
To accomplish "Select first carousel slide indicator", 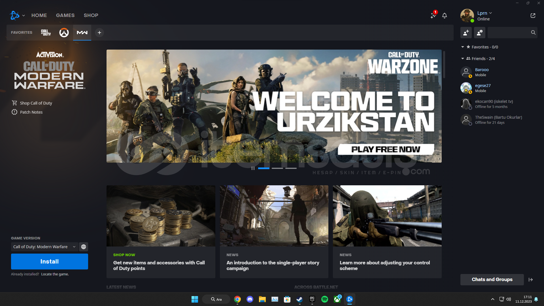I will (264, 168).
